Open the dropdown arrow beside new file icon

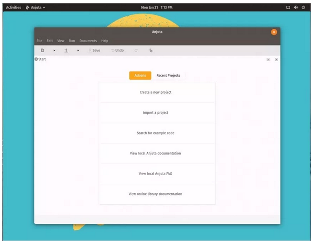coord(54,51)
